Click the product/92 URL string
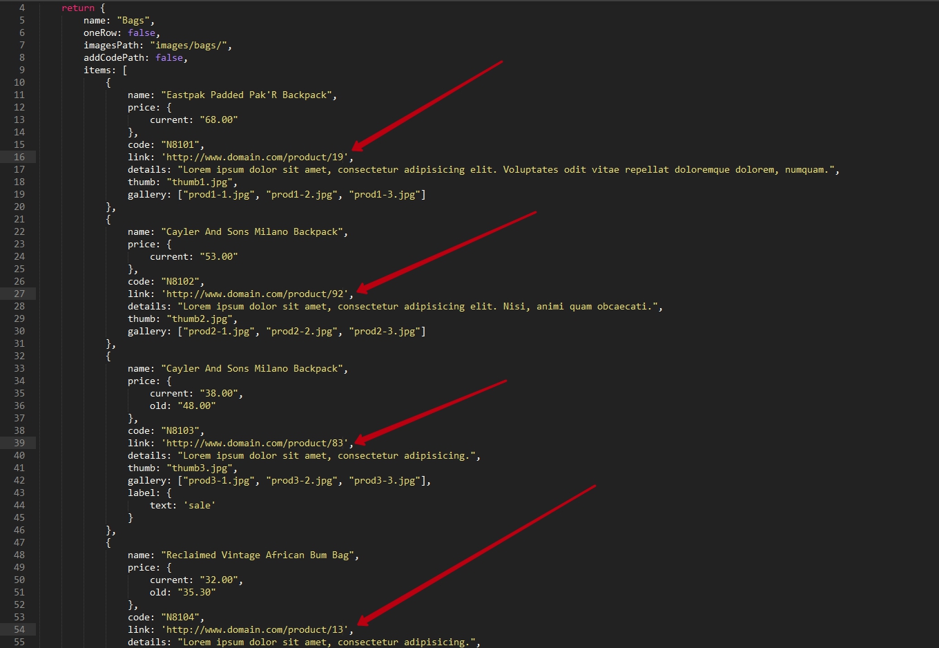 [x=255, y=294]
